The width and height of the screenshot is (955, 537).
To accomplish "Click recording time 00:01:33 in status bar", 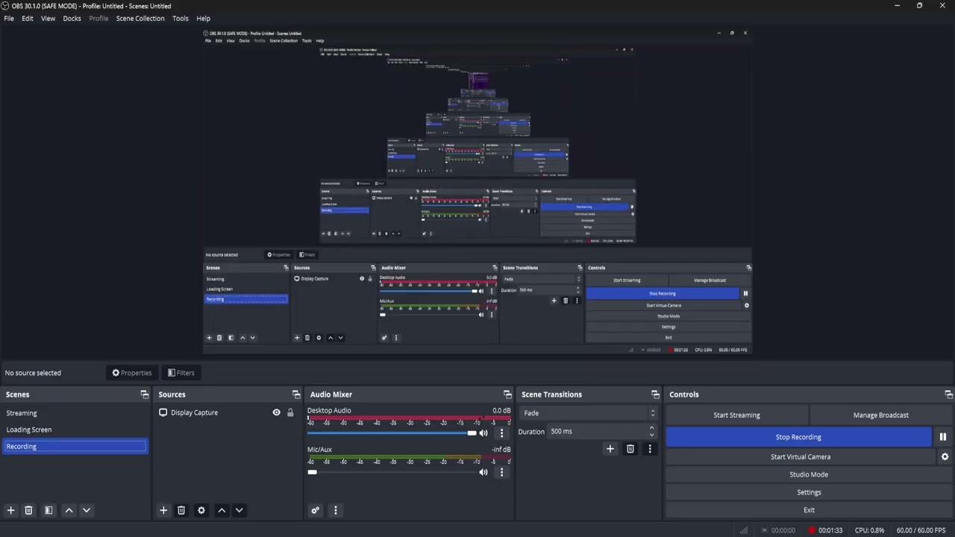I will (830, 530).
